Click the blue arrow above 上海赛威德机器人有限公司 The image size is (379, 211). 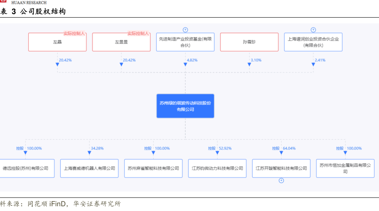(89, 152)
